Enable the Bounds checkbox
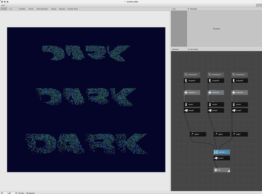Image resolution: width=262 pixels, height=194 pixels. pyautogui.click(x=58, y=9)
